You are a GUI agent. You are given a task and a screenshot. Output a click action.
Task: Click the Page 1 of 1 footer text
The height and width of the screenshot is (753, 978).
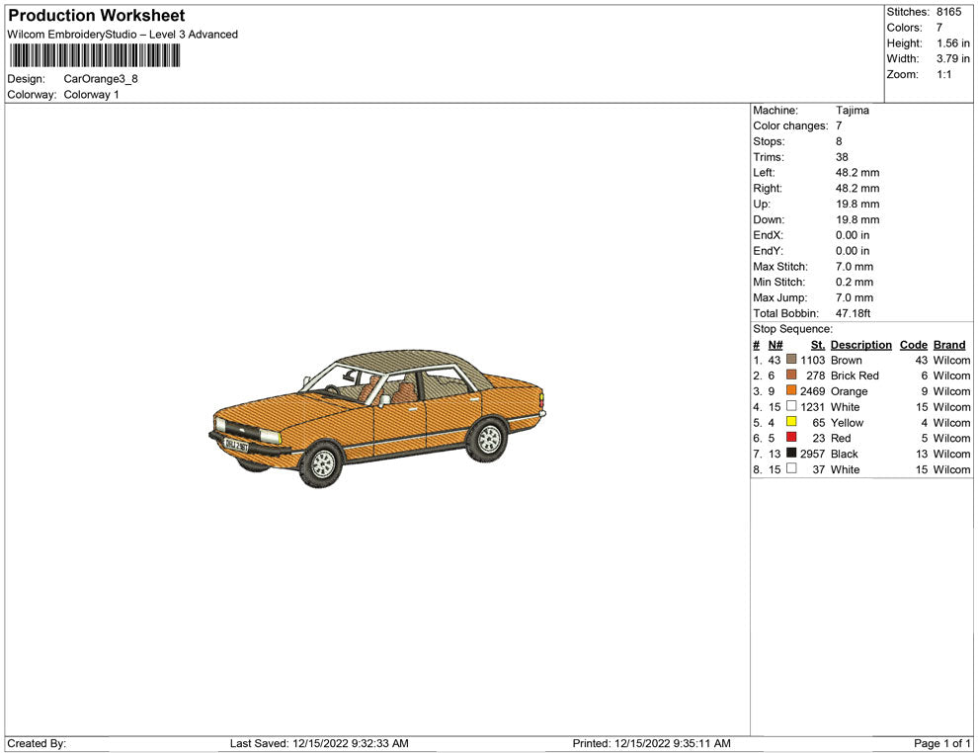click(942, 743)
